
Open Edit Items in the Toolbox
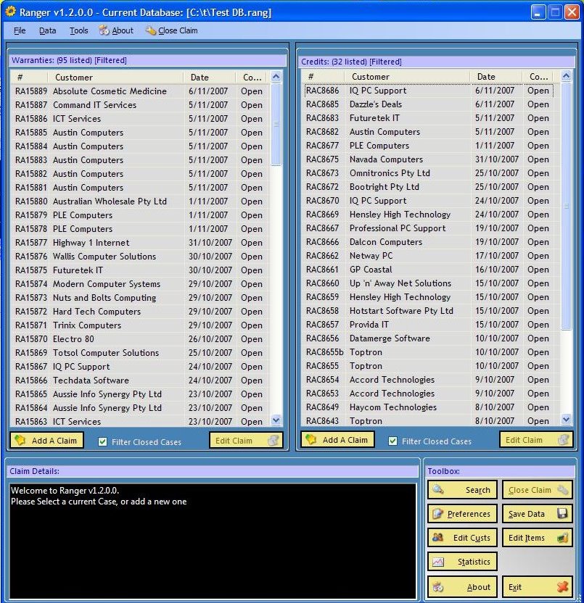537,538
